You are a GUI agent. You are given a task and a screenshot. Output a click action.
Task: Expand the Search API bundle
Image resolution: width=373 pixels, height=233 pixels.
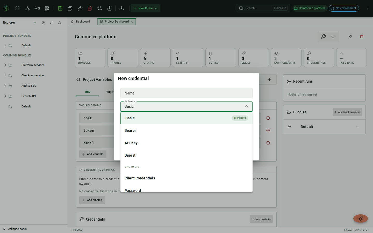(x=5, y=96)
